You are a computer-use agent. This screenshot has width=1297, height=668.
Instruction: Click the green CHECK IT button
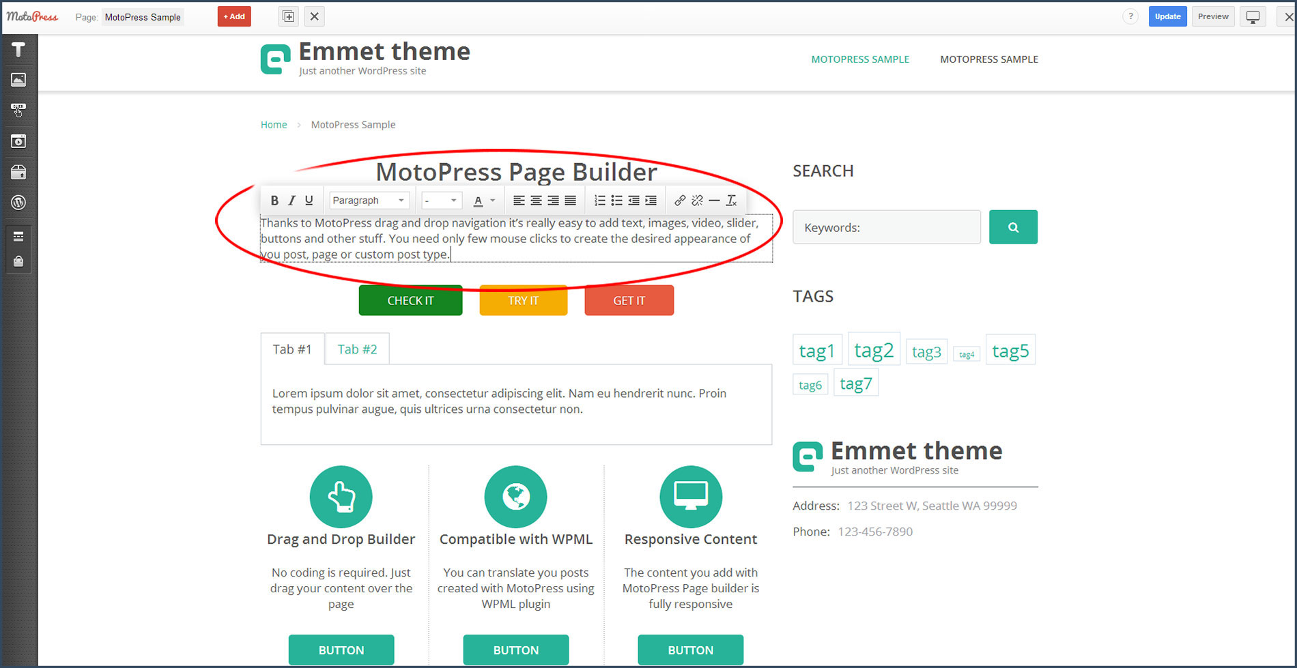coord(410,300)
